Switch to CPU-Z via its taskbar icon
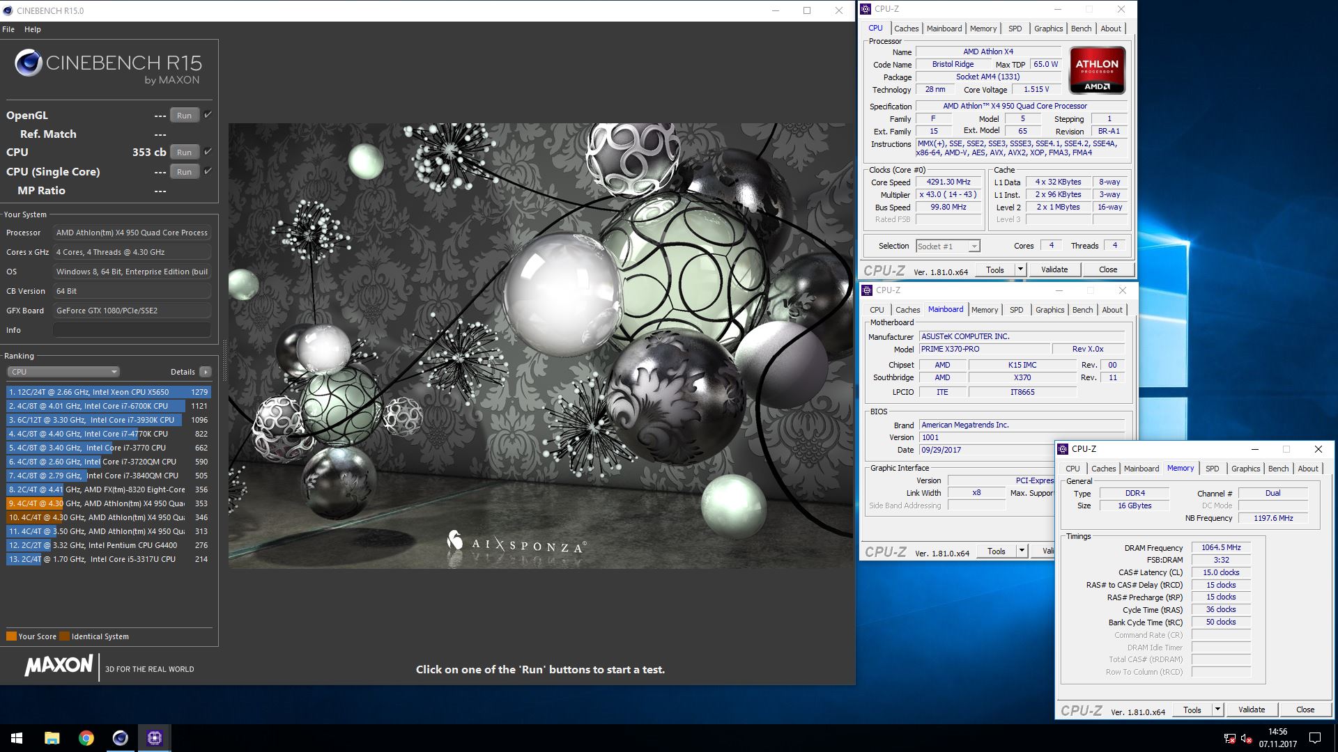Screen dimensions: 1338x752 coord(154,738)
